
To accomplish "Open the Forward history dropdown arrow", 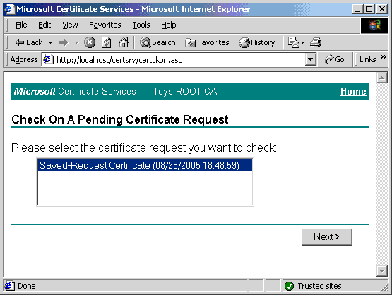I will click(x=77, y=43).
